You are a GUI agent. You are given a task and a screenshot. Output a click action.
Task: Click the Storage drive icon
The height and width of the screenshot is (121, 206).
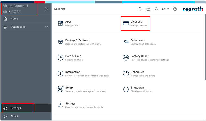[x=60, y=105]
